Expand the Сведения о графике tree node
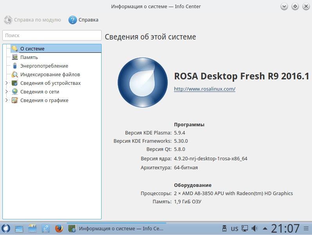312x235 pixels. pyautogui.click(x=6, y=100)
